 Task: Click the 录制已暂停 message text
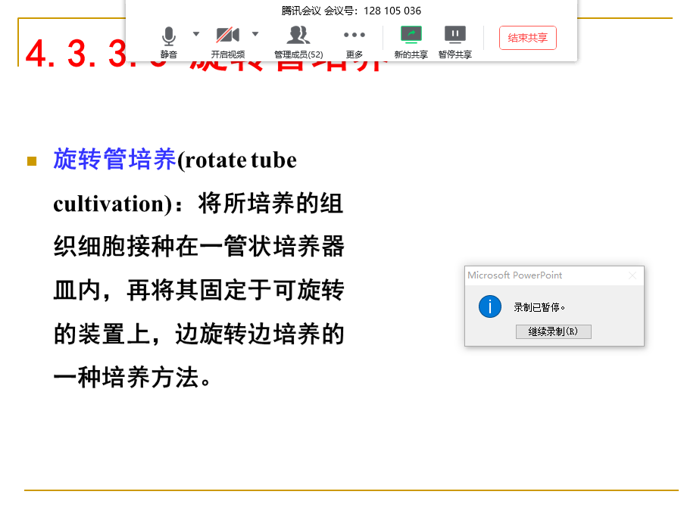[x=539, y=307]
